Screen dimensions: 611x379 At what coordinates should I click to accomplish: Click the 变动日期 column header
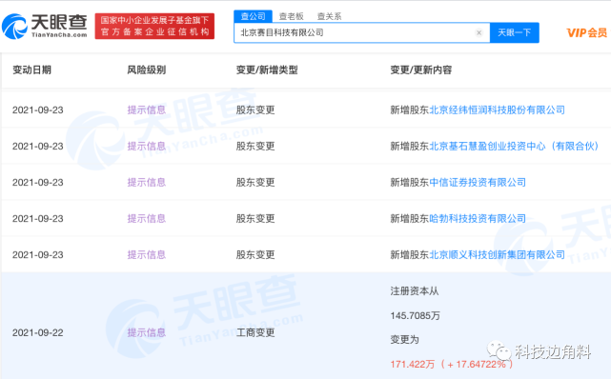[32, 70]
